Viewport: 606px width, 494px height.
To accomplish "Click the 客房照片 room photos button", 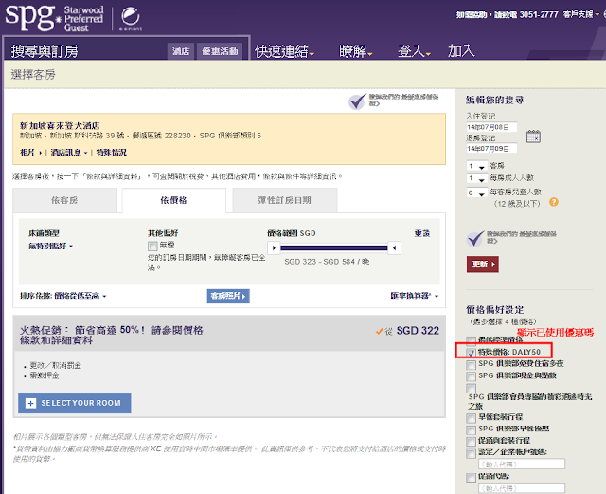I will [x=228, y=296].
